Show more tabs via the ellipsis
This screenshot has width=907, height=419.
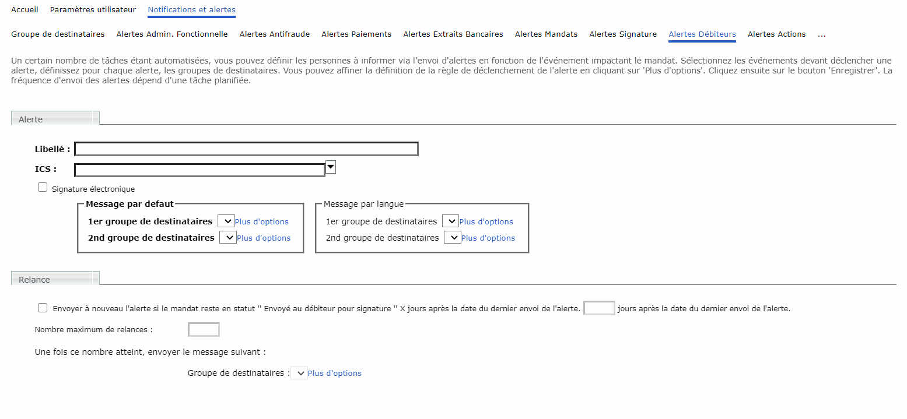pos(821,34)
